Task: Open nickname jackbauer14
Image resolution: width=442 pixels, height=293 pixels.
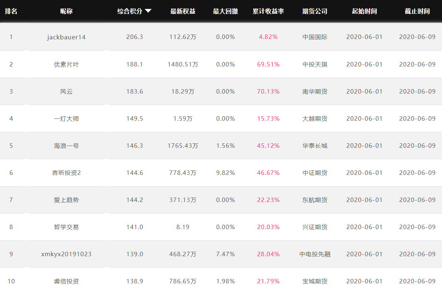Action: pyautogui.click(x=66, y=37)
